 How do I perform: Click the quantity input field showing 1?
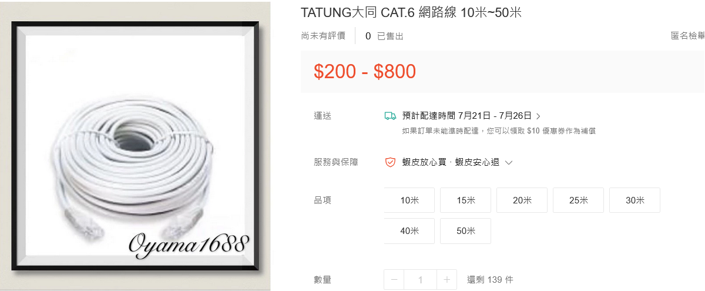tap(421, 280)
